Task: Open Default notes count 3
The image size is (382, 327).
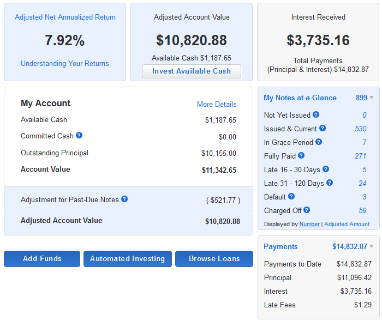Action: (365, 197)
